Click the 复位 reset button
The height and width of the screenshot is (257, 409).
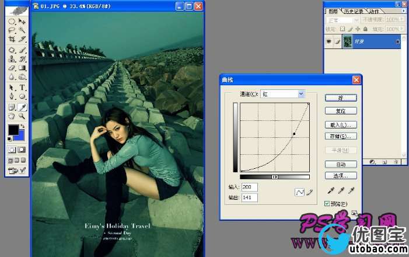[341, 111]
